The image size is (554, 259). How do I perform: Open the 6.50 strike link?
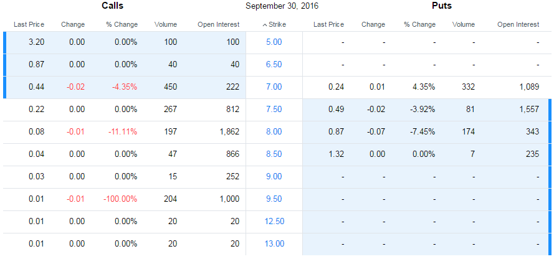tap(274, 65)
